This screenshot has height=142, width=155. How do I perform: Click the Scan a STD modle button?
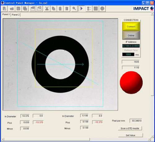130,128
